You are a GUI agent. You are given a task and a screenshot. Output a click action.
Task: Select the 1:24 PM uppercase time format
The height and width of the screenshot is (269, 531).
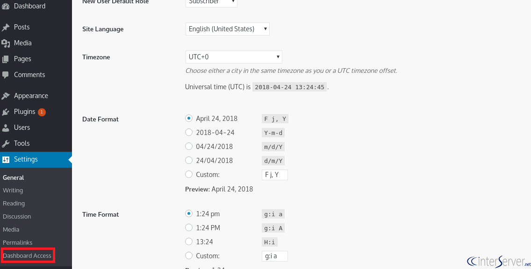pos(189,228)
